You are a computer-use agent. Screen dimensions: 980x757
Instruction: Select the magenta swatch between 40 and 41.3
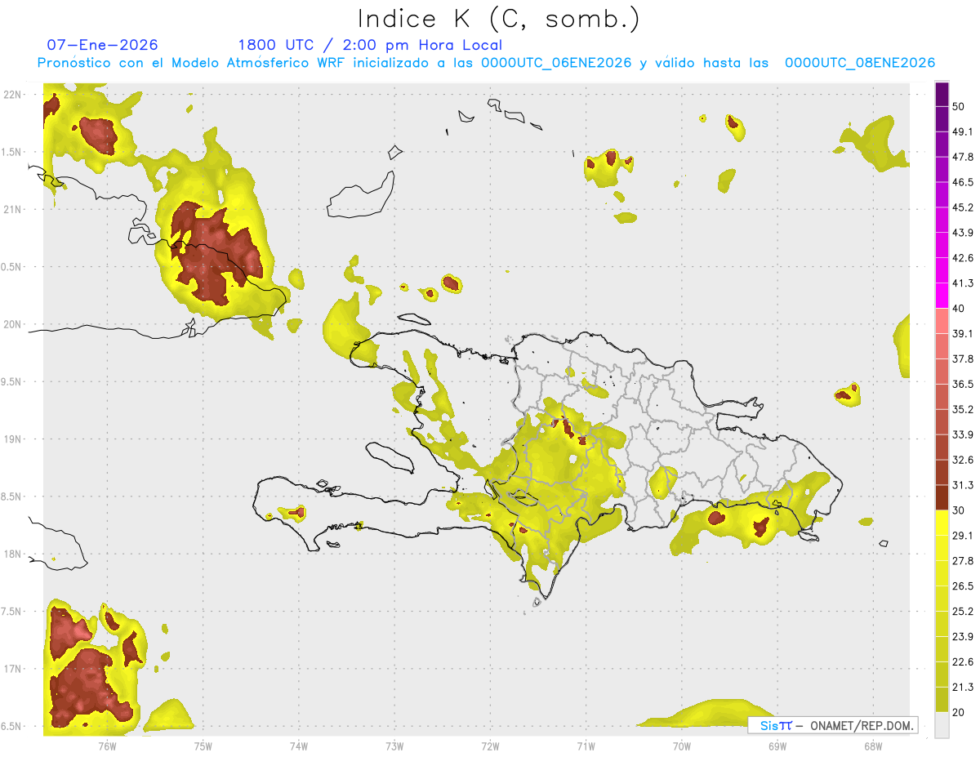tap(942, 296)
